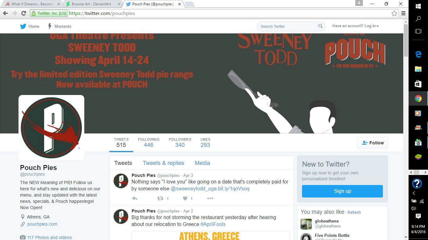
Task: Open the Tweets timeline tab
Action: [x=123, y=163]
